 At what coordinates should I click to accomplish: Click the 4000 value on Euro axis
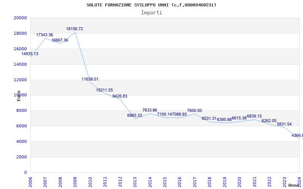[x=22, y=141]
